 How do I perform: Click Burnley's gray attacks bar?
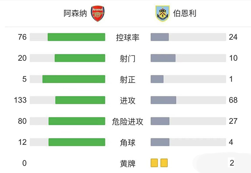coord(163,100)
